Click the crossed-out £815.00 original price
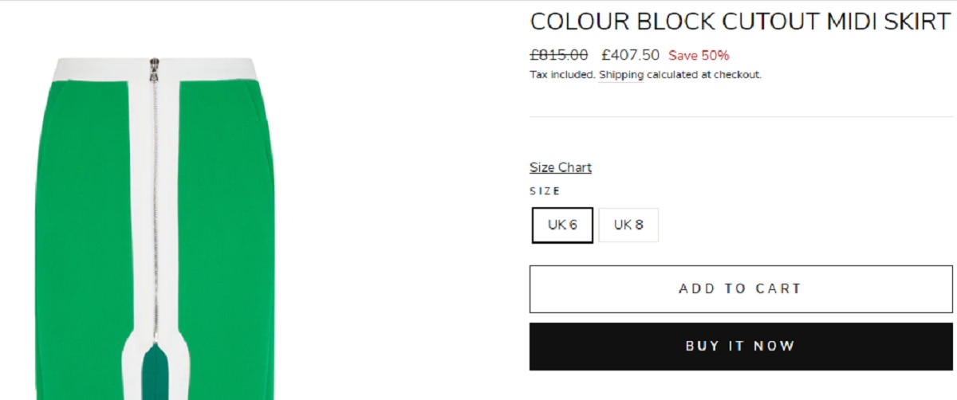Image resolution: width=957 pixels, height=400 pixels. pyautogui.click(x=559, y=55)
